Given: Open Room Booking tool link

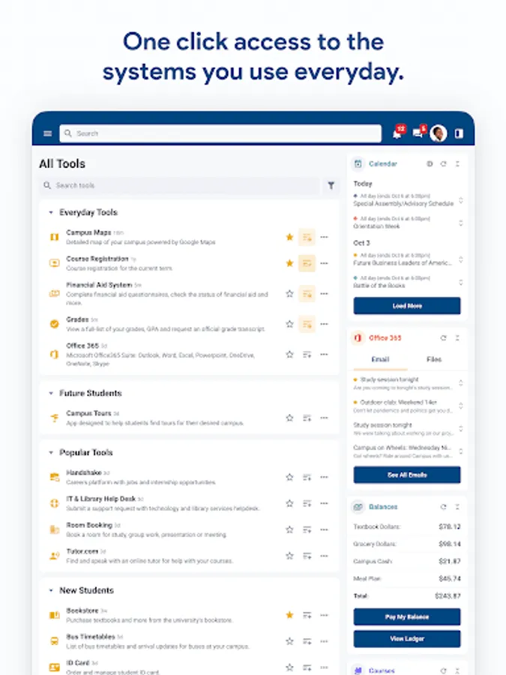Looking at the screenshot, I should point(89,525).
